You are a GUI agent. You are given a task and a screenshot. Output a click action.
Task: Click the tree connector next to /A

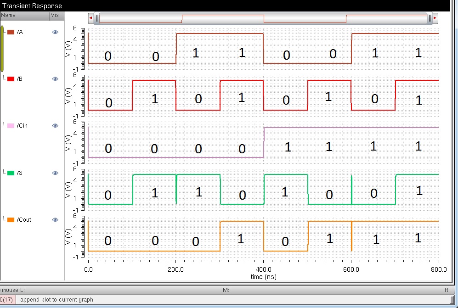click(x=5, y=32)
